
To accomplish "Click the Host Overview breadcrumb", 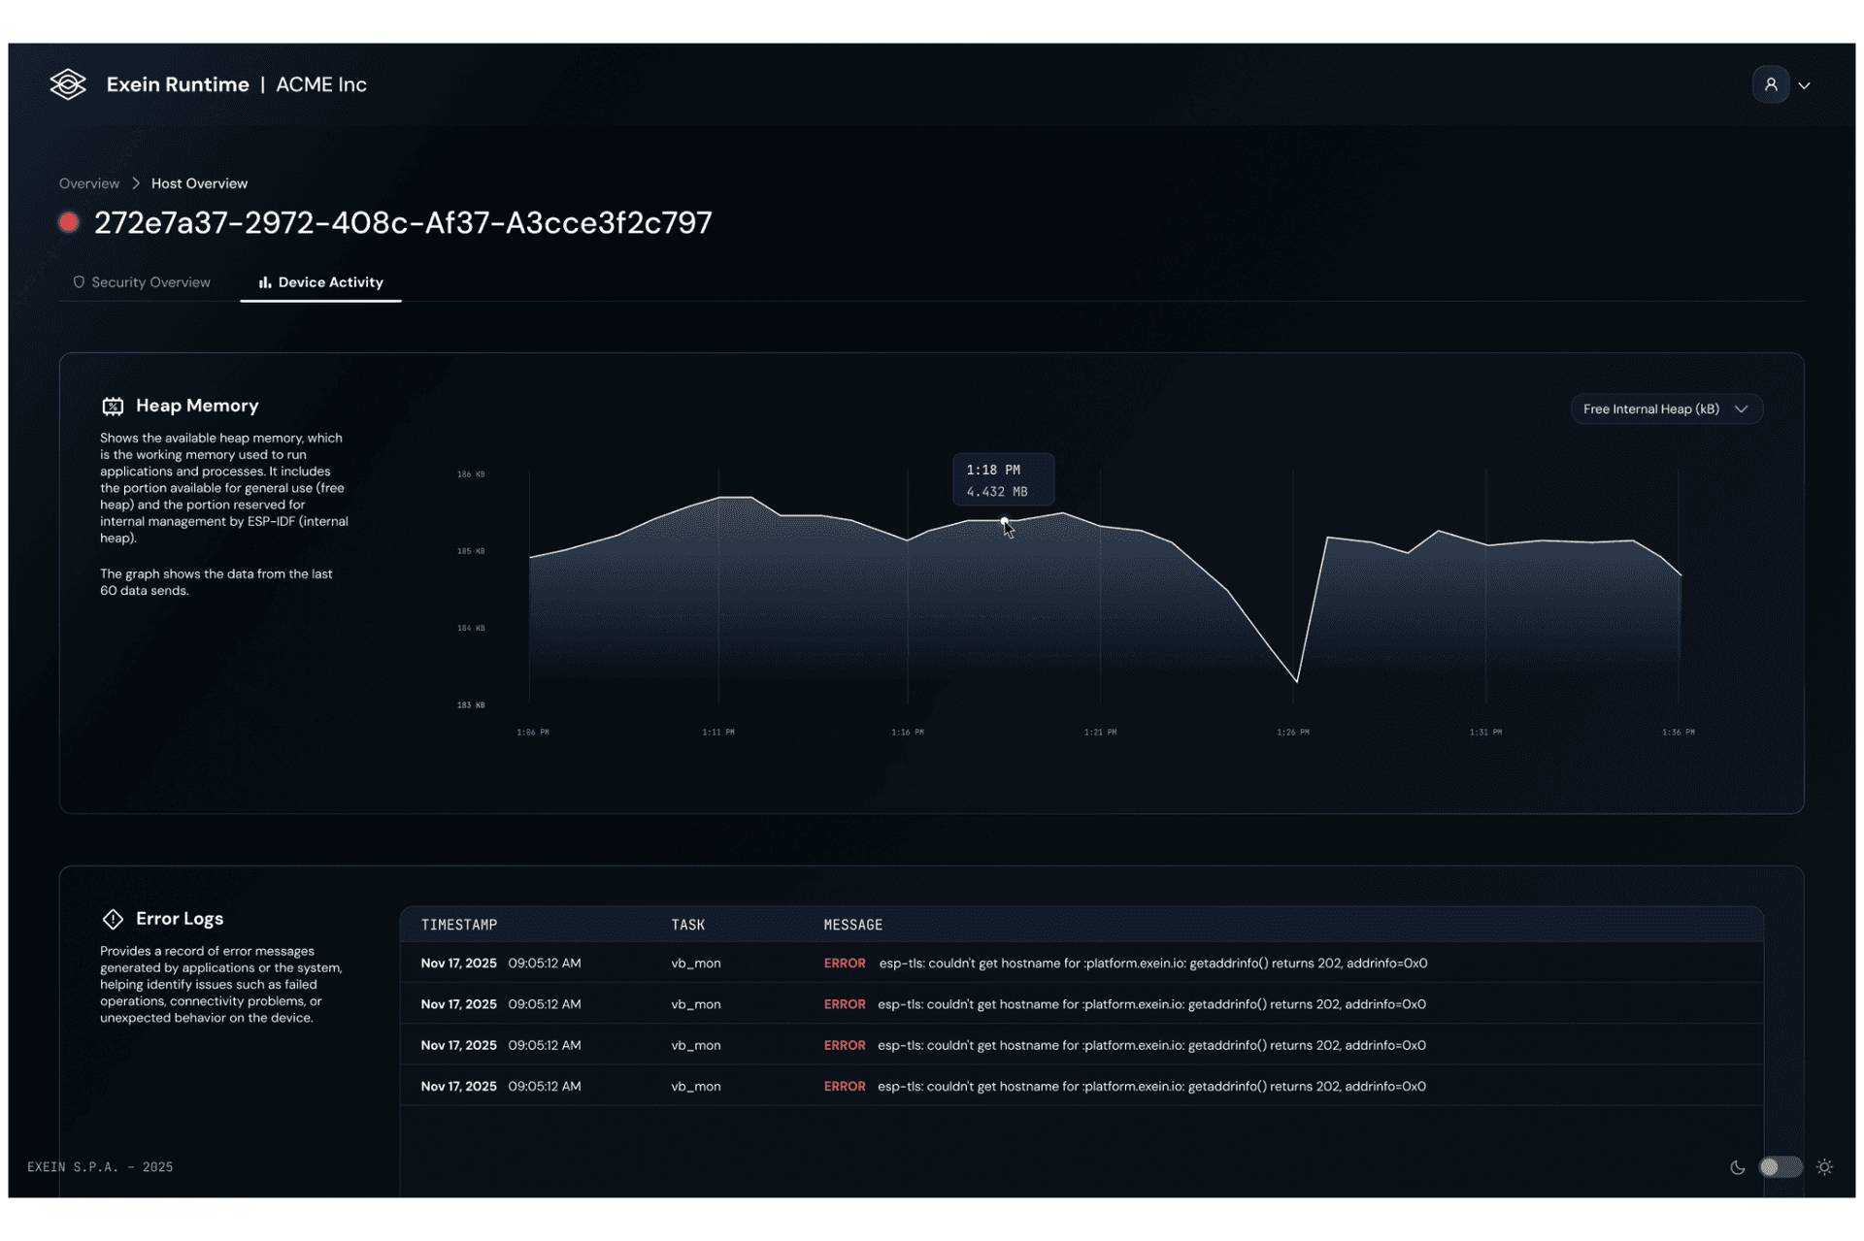I will pyautogui.click(x=199, y=183).
